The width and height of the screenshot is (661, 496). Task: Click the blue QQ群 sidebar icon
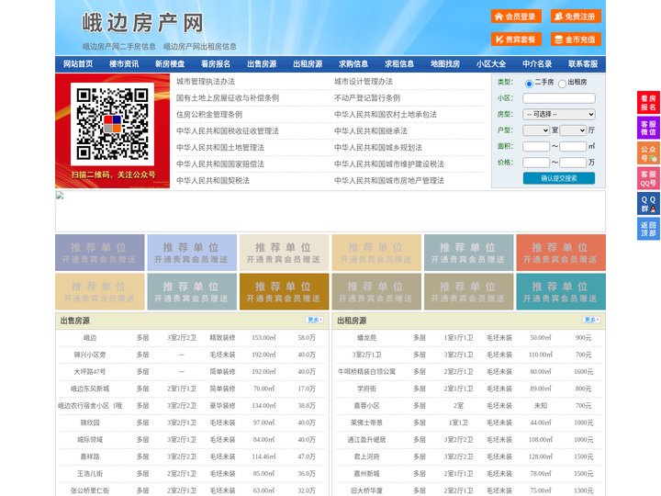(x=648, y=204)
